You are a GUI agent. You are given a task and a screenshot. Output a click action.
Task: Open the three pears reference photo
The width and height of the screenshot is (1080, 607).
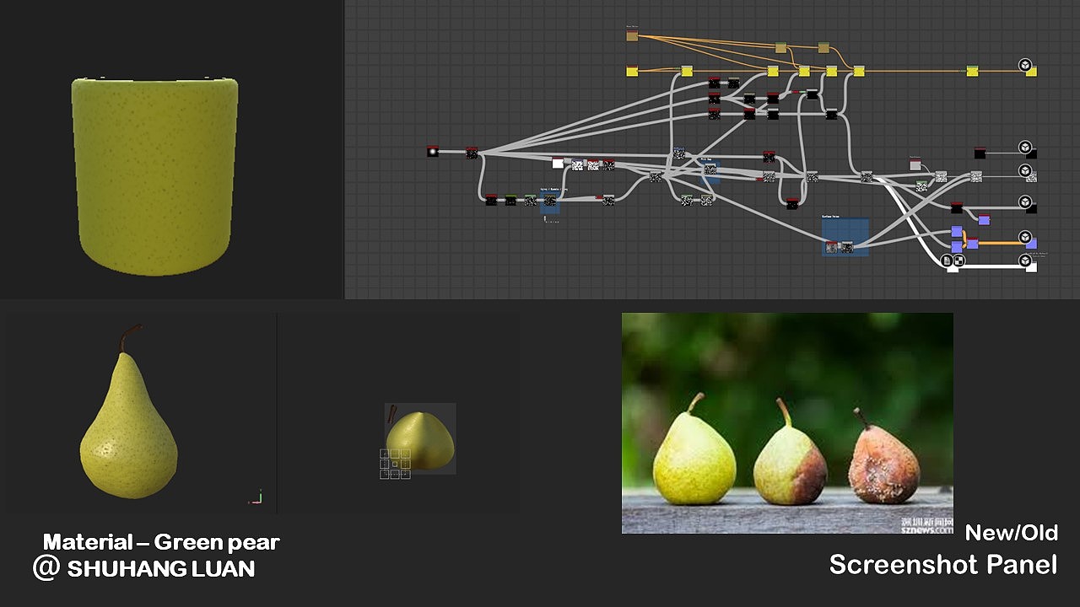pyautogui.click(x=787, y=423)
